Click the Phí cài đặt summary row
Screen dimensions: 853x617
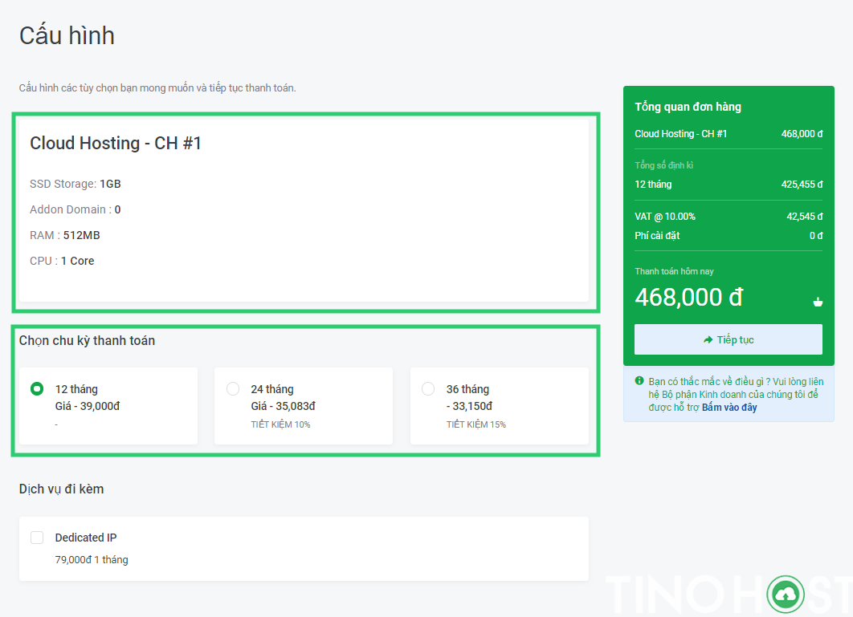point(729,235)
